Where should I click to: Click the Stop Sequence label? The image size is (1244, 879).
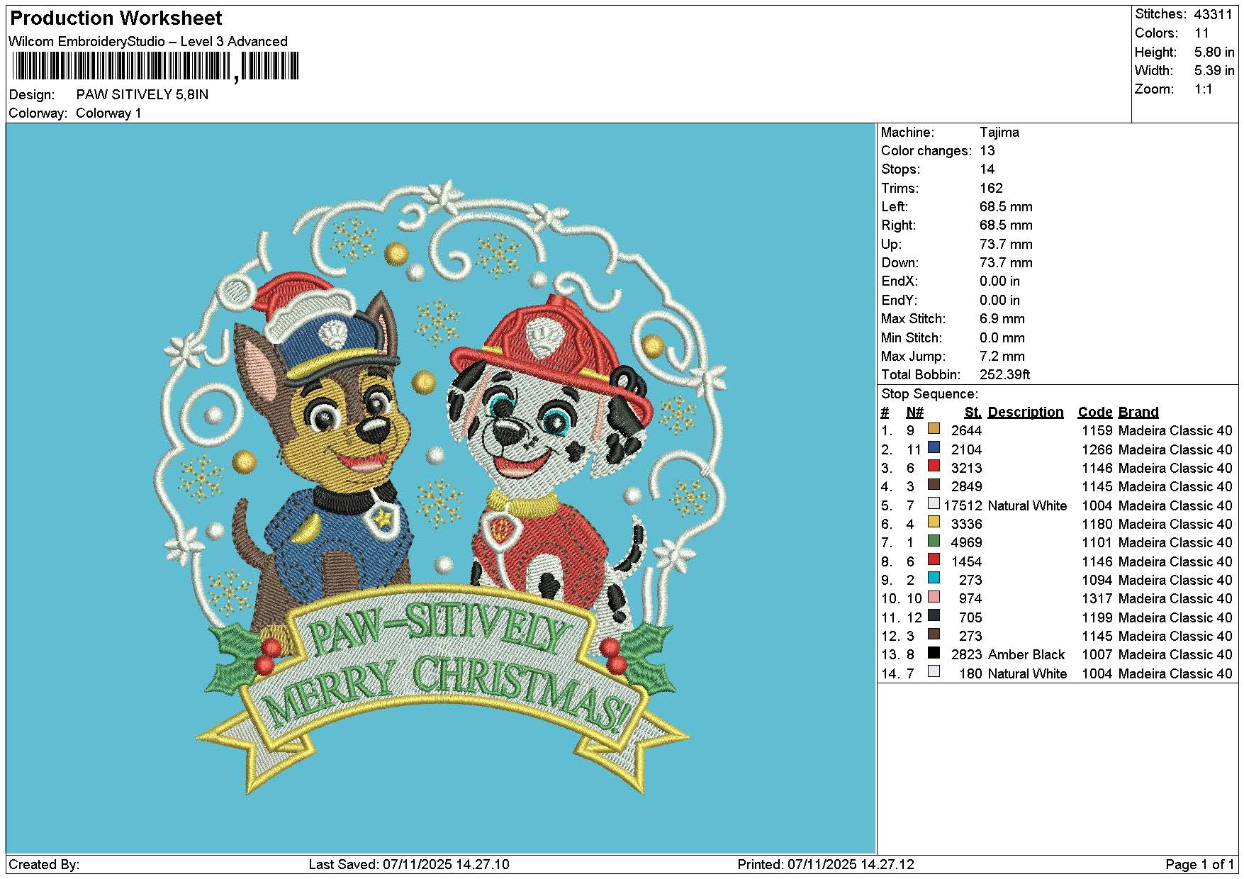point(929,394)
